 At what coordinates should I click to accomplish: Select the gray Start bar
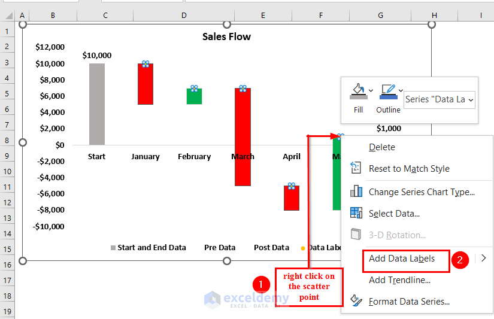97,104
